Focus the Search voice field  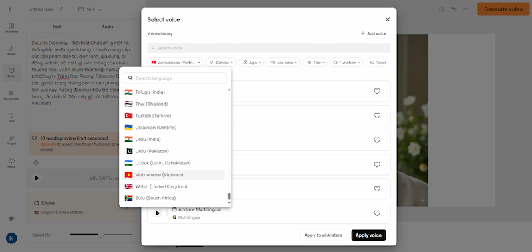coord(269,48)
